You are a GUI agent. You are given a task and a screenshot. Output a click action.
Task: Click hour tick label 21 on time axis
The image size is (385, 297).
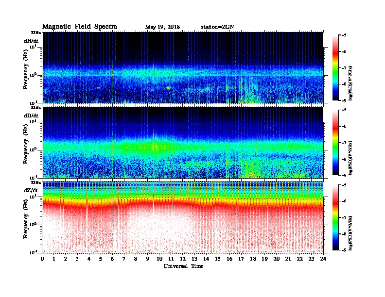288,259
